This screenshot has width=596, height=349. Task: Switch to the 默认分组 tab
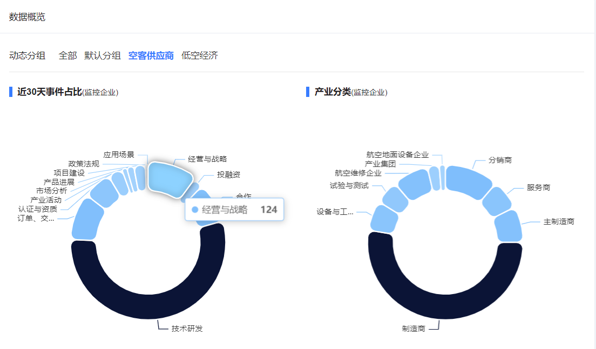(x=103, y=55)
